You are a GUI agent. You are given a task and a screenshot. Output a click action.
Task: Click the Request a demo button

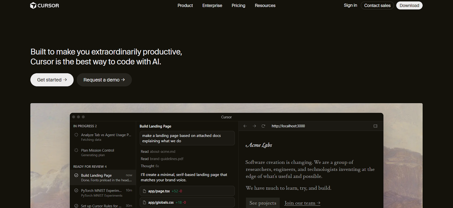[104, 80]
